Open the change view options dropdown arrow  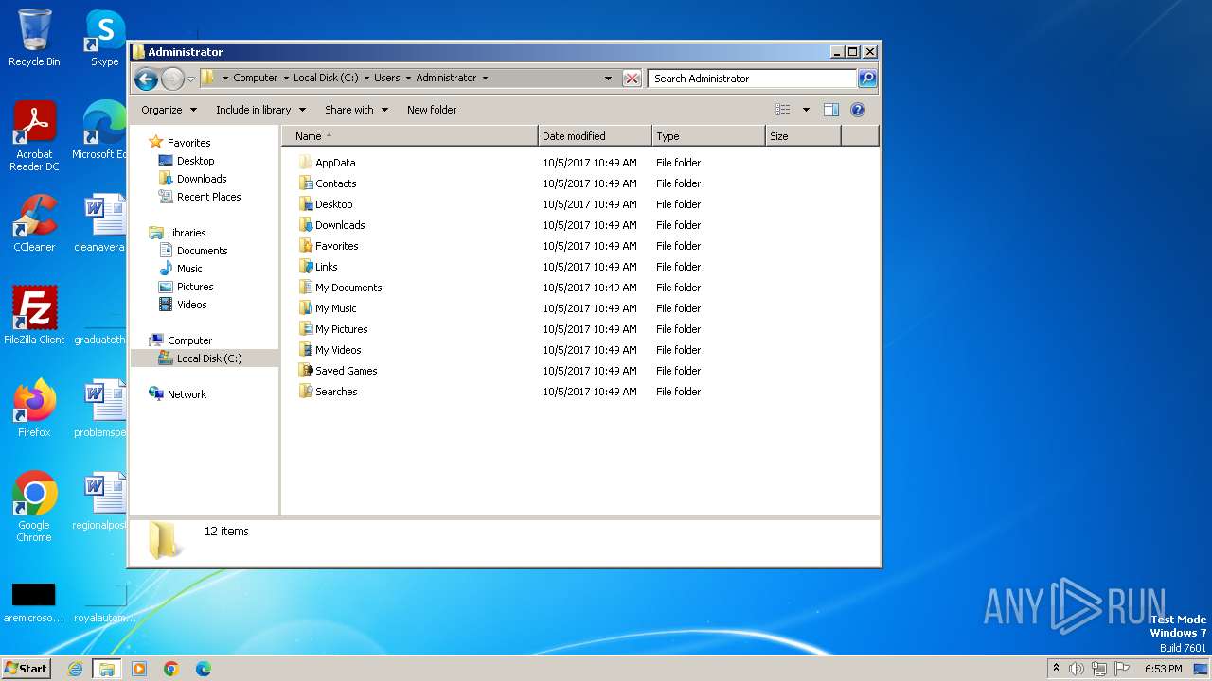pyautogui.click(x=806, y=110)
